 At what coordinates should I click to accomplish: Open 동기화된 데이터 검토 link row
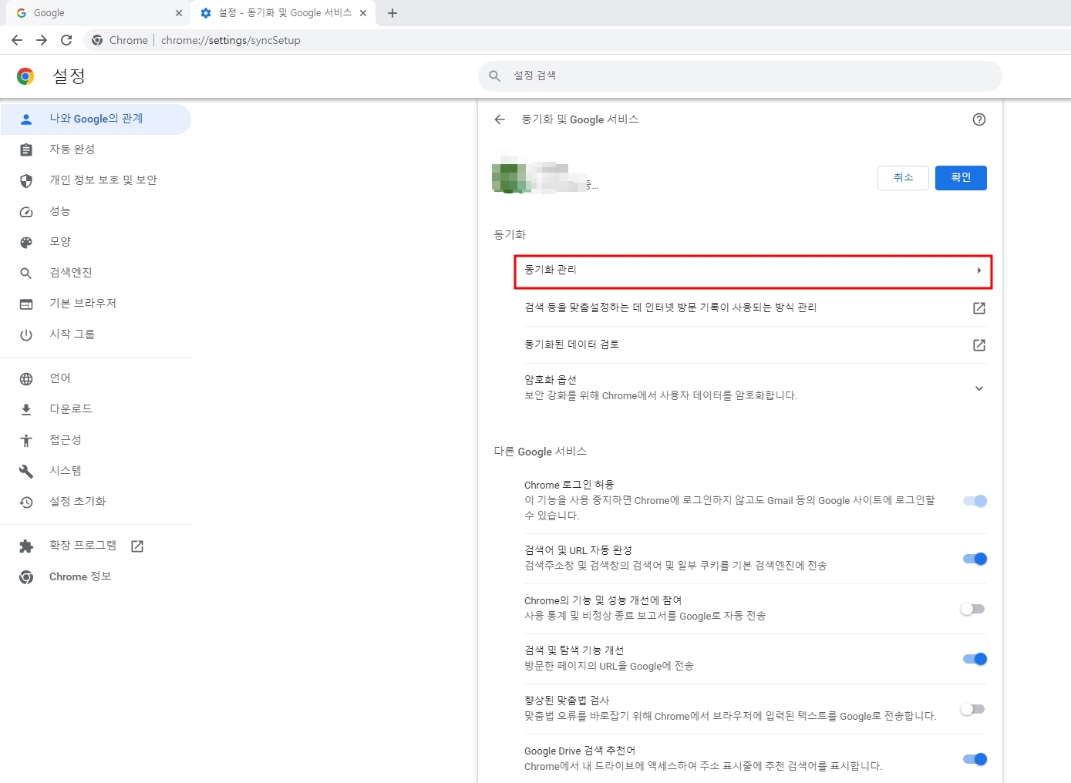click(x=756, y=344)
